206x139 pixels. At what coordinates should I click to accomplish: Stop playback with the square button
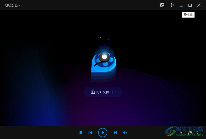(x=81, y=133)
